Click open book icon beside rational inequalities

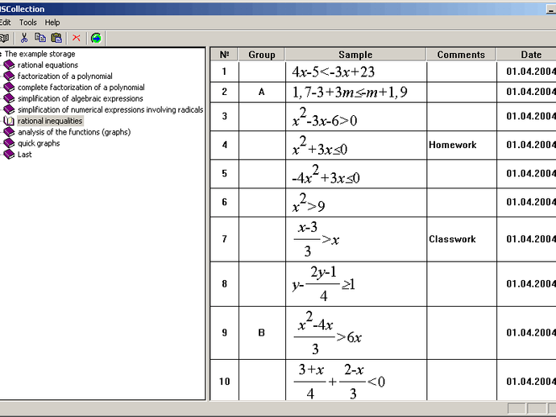tap(9, 121)
